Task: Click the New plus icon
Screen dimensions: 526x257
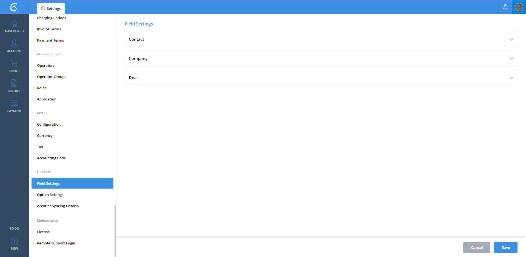Action: (x=14, y=241)
